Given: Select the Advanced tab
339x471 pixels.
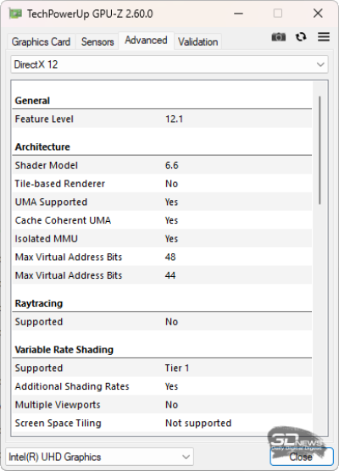Looking at the screenshot, I should [x=146, y=41].
